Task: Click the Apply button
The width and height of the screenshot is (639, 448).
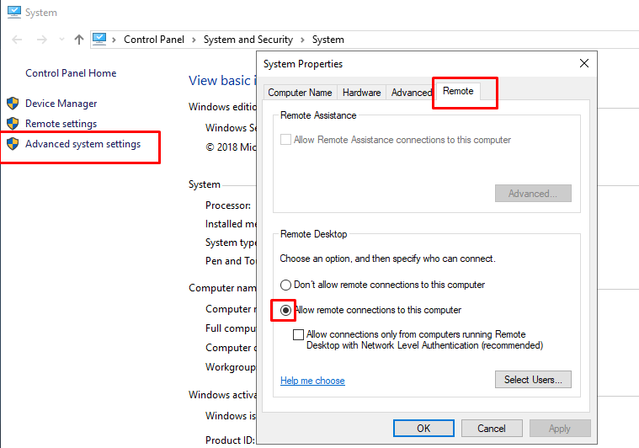Action: click(560, 429)
